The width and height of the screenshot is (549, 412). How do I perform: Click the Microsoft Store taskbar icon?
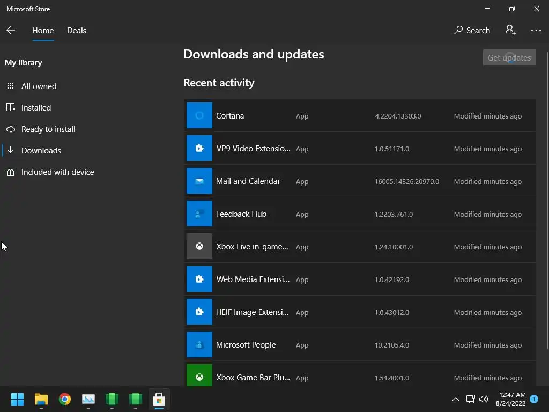[x=159, y=399]
